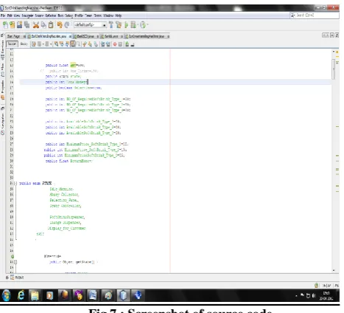
Task: Click the Debug Project toolbar icon
Action: point(133,25)
